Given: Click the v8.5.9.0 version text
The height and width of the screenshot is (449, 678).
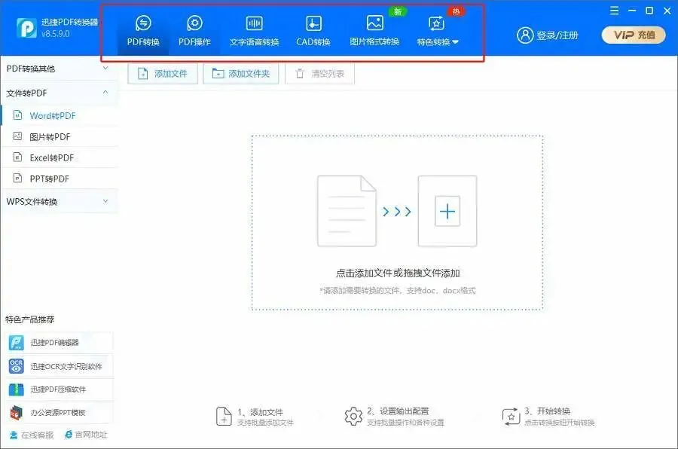Looking at the screenshot, I should click(55, 34).
